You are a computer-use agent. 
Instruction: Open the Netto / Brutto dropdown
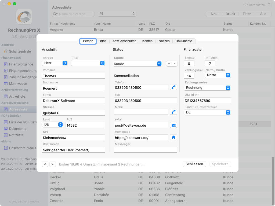[x=218, y=75]
